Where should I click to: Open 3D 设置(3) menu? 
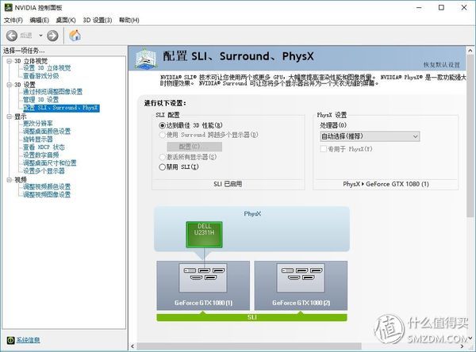pyautogui.click(x=98, y=20)
